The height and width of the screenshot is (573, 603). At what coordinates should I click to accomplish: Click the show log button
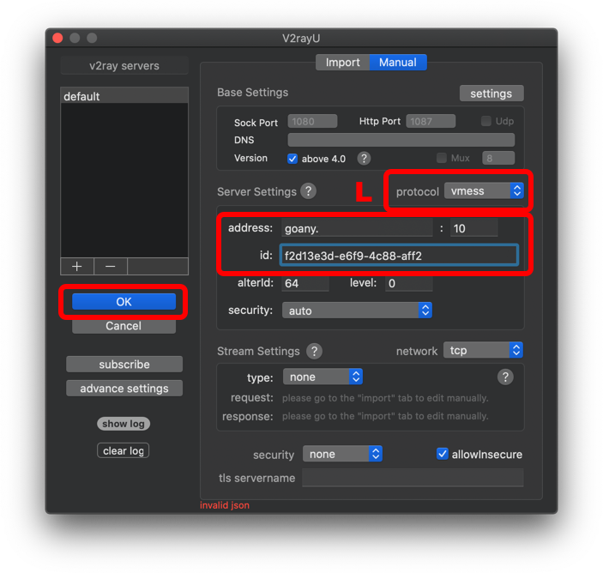point(124,424)
